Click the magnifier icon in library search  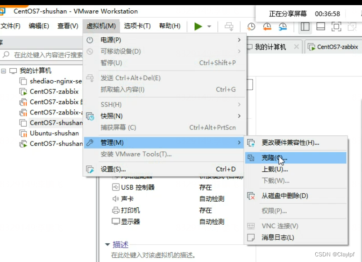6,55
